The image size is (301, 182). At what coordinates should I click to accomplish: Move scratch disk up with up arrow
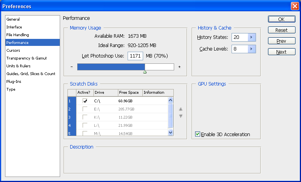181,109
